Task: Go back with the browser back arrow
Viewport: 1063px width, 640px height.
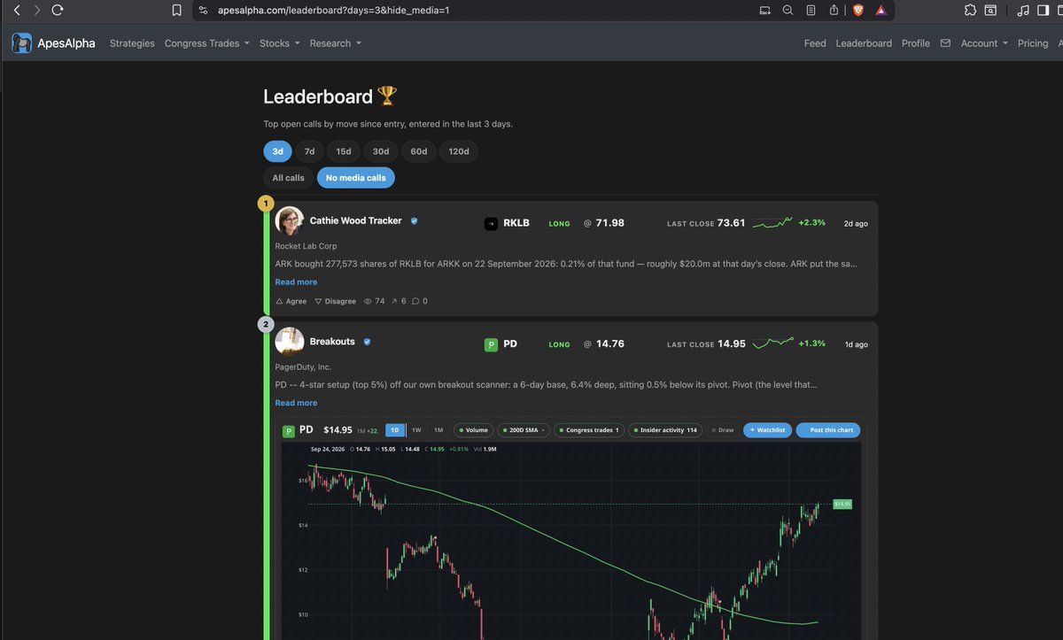Action: (x=16, y=11)
